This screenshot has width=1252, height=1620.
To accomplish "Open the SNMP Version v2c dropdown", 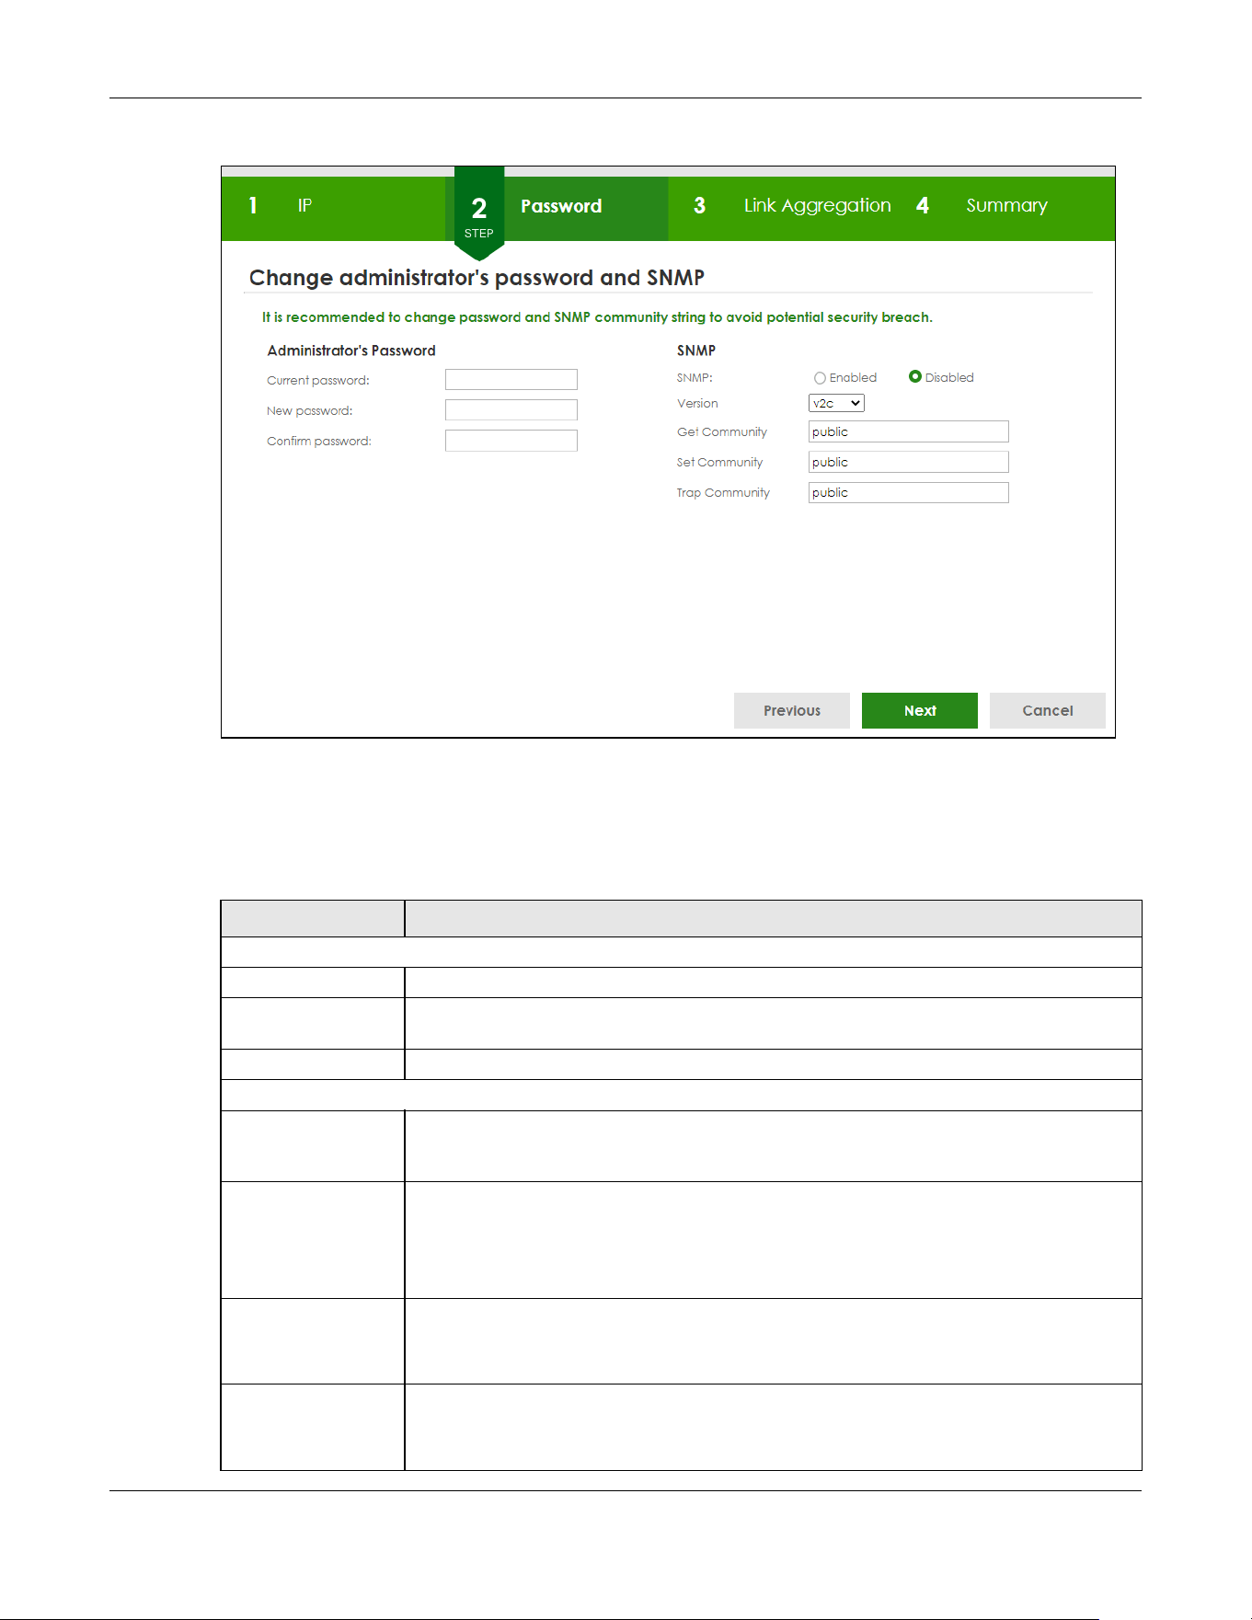I will (x=836, y=403).
